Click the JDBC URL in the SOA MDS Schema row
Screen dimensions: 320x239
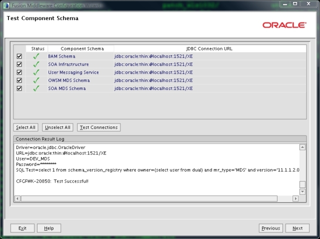pyautogui.click(x=153, y=88)
